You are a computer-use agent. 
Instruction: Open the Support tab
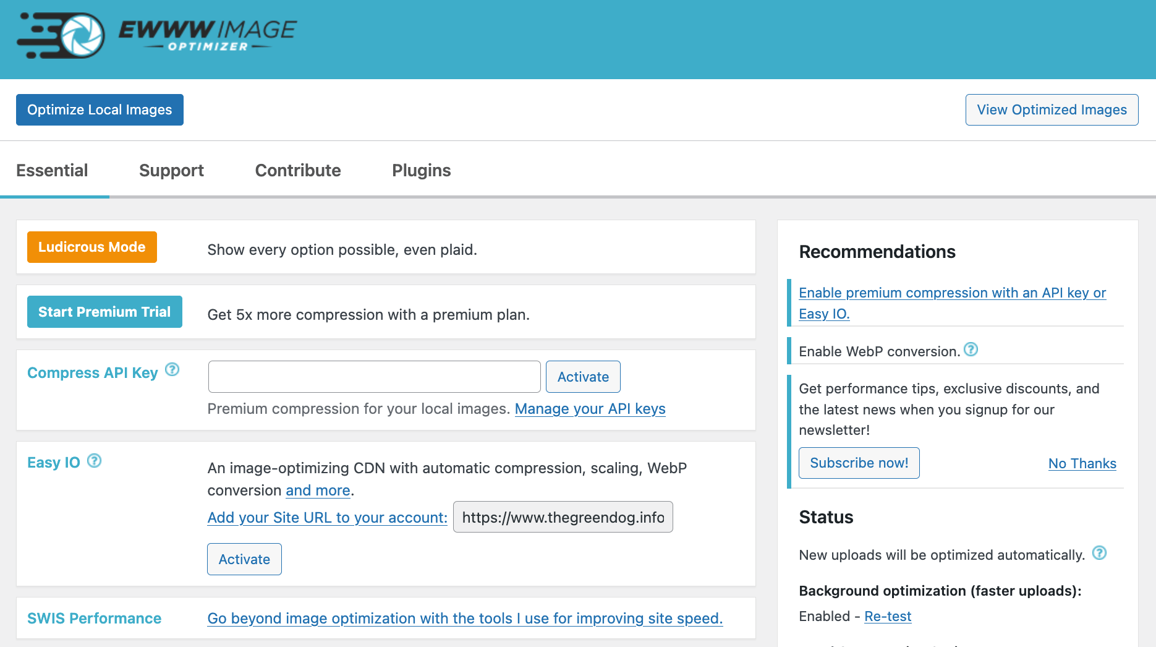point(171,171)
